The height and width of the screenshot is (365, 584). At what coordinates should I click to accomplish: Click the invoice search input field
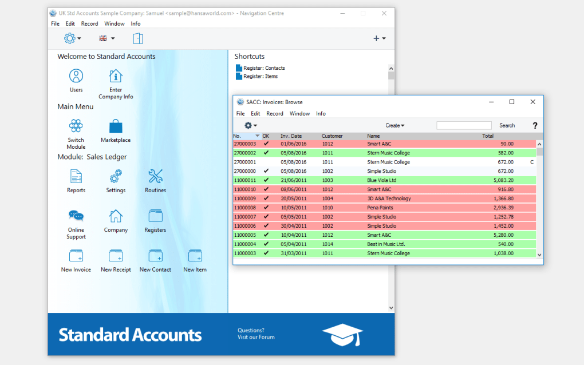[x=464, y=125]
